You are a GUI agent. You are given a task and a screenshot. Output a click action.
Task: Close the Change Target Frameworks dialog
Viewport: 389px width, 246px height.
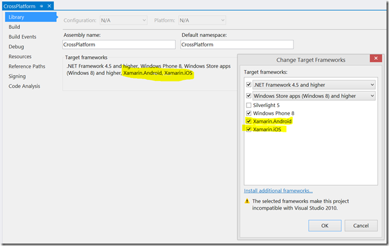376,59
